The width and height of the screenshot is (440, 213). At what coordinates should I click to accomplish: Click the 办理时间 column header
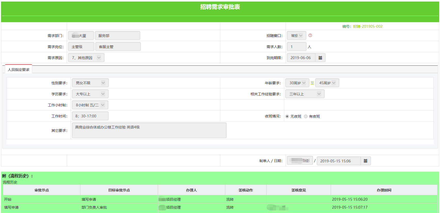point(384,190)
